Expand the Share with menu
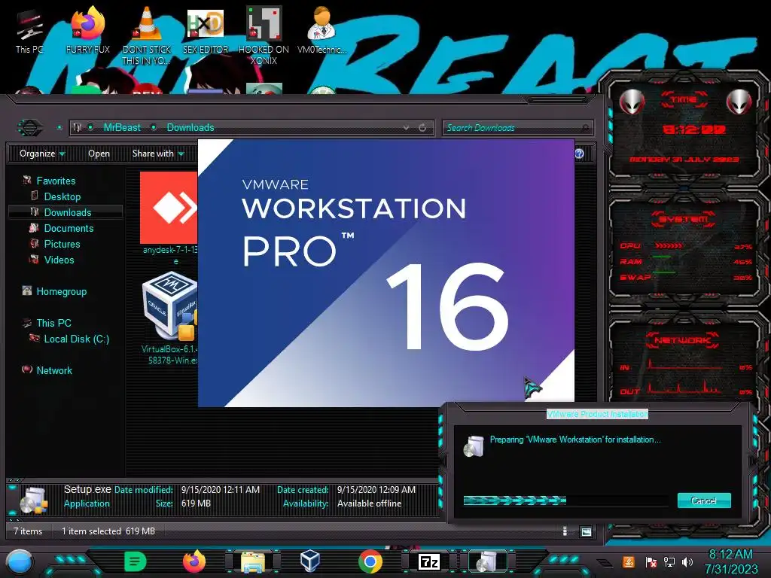 coord(158,154)
